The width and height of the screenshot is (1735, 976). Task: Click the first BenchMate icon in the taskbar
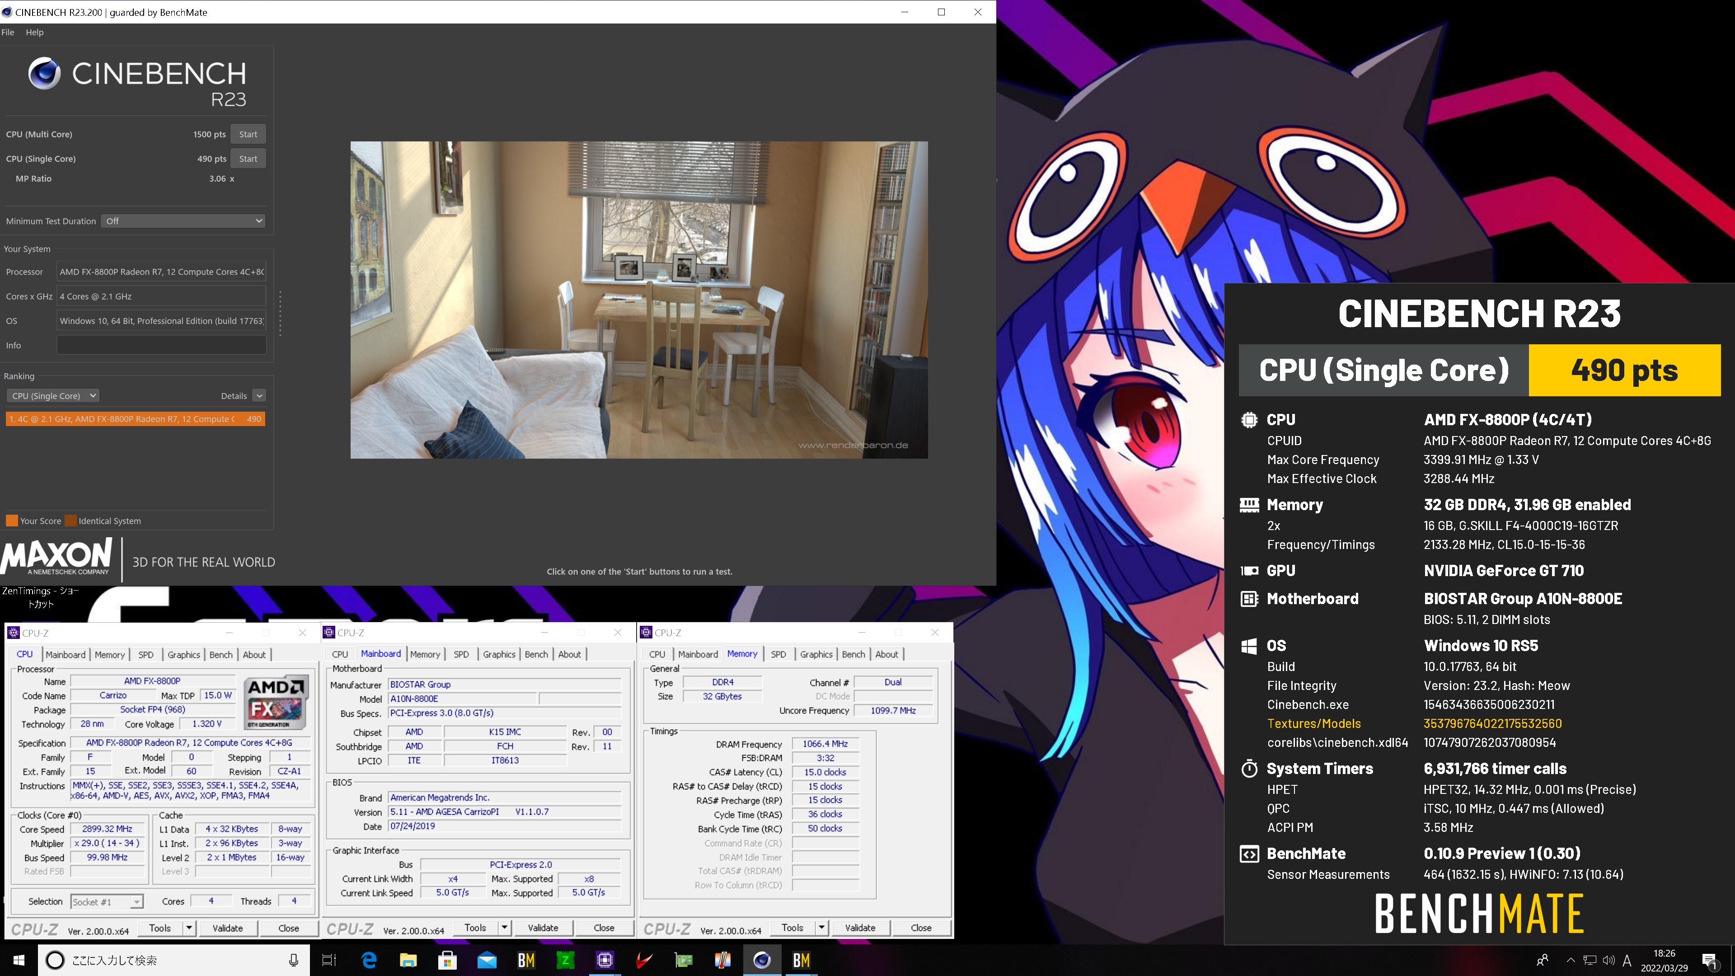coord(526,960)
